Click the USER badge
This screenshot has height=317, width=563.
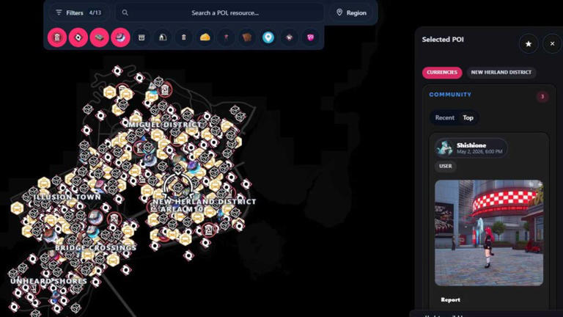pos(445,166)
